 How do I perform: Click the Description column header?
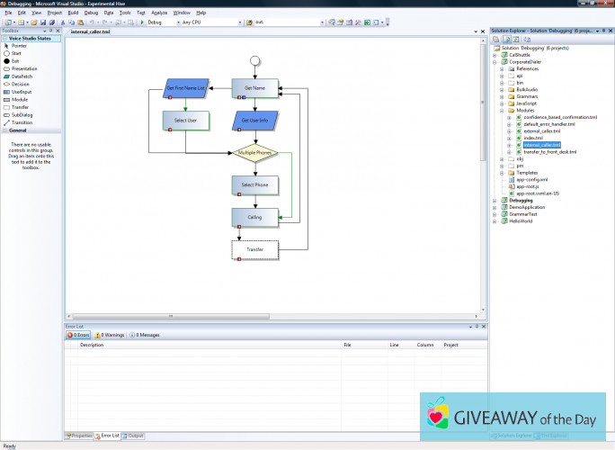92,345
